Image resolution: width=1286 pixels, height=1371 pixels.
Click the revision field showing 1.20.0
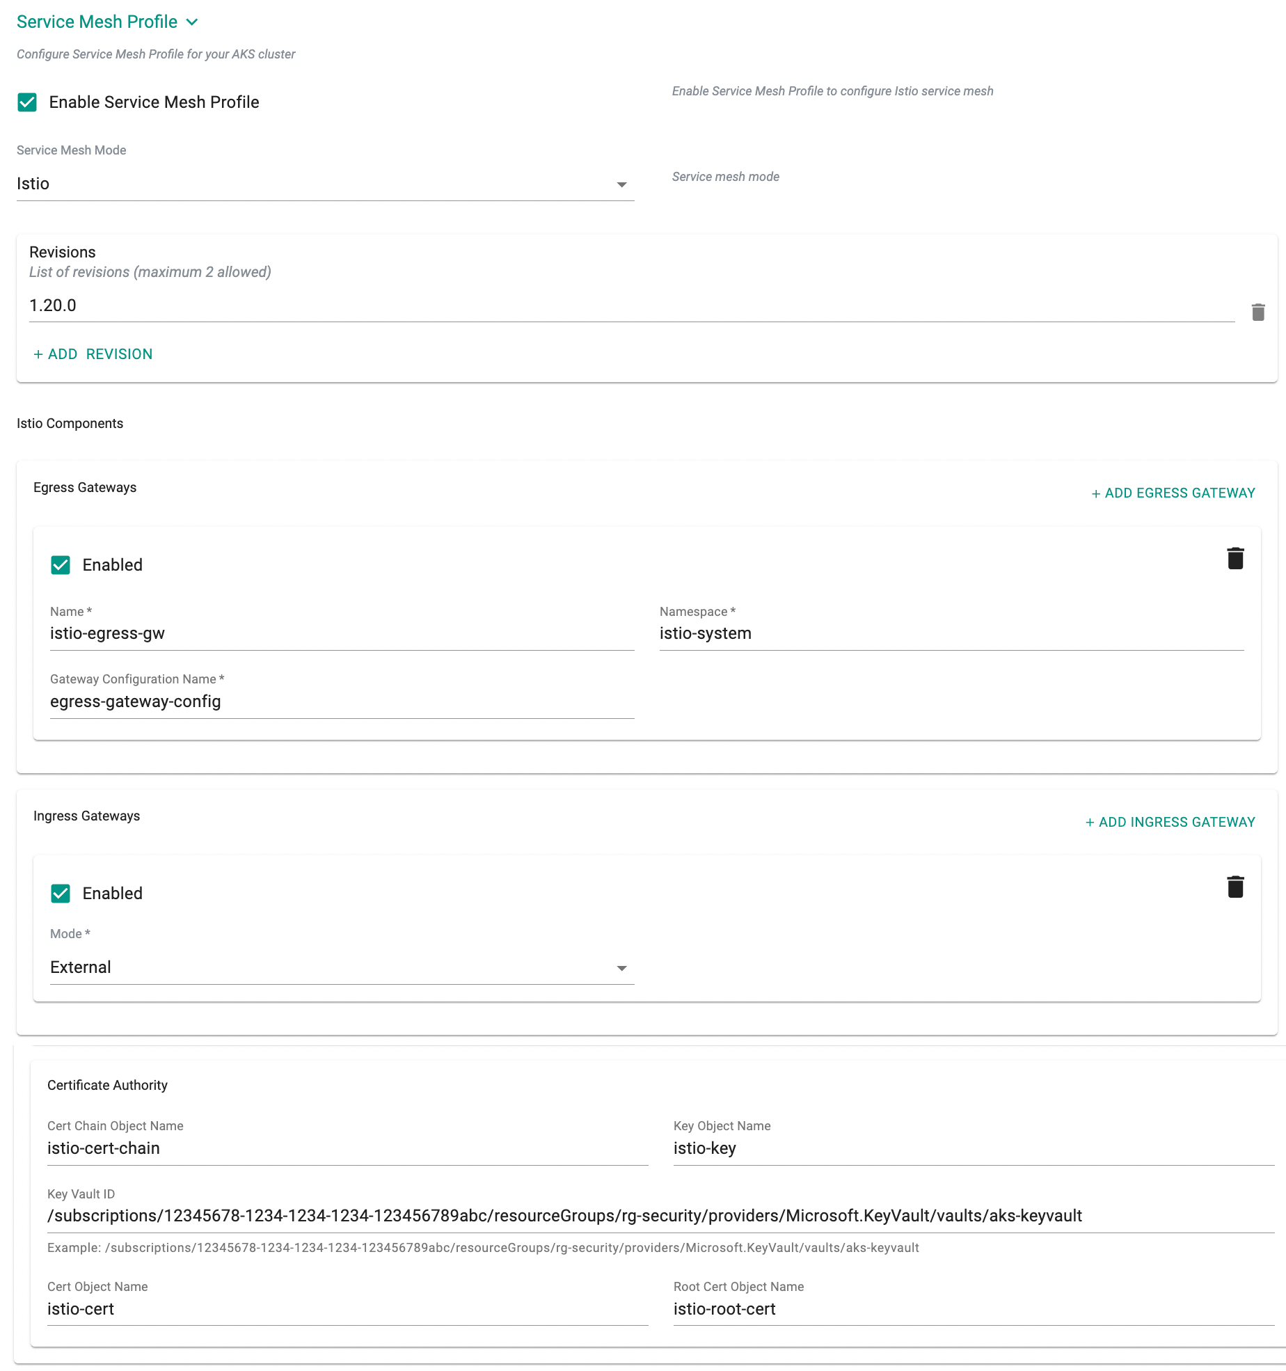[630, 306]
